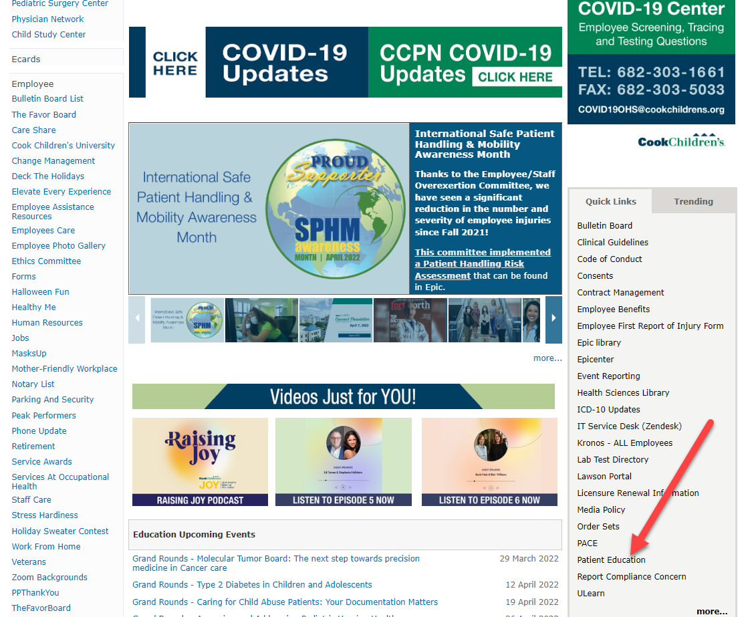
Task: Open PACE quick link
Action: click(588, 543)
